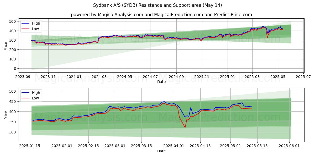Click the '350' price tick on the bottom chart
This screenshot has height=157, width=315.
coord(13,122)
